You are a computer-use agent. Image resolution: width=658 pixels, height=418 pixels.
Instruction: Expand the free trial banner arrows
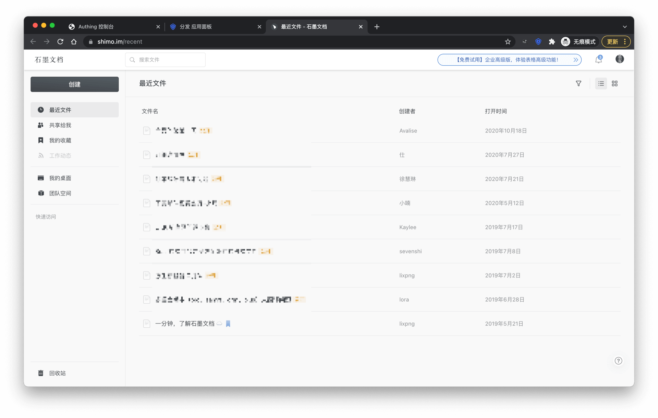[x=576, y=60]
